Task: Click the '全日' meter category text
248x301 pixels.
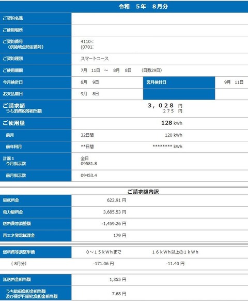Action: (x=85, y=159)
